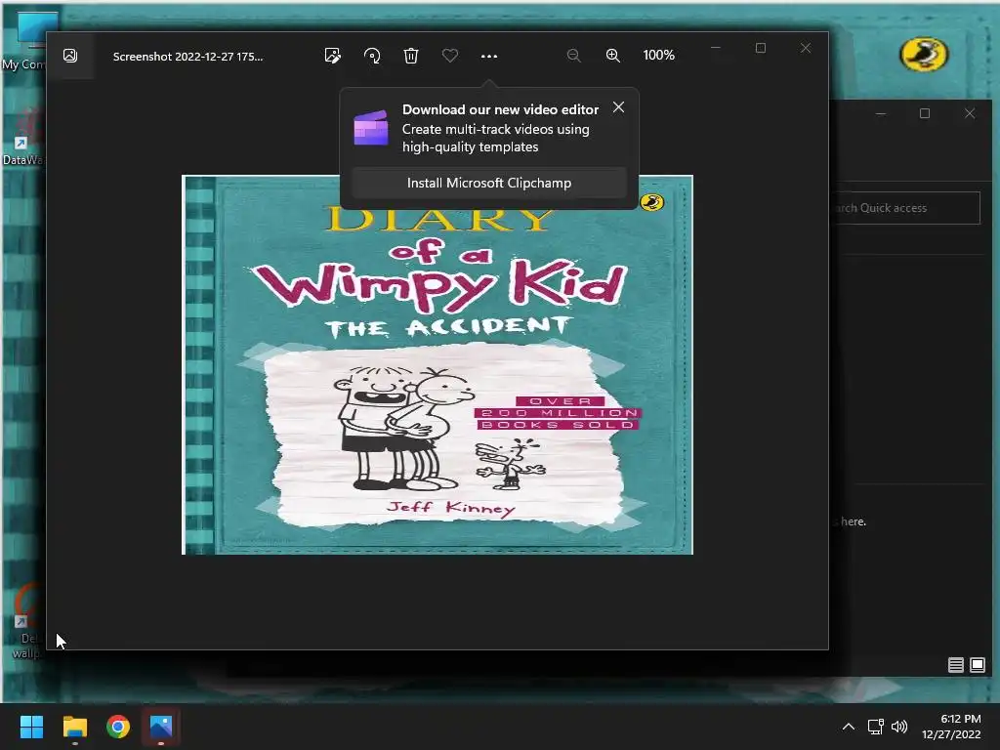Click the Edit image icon
Viewport: 1000px width, 750px height.
coord(332,56)
